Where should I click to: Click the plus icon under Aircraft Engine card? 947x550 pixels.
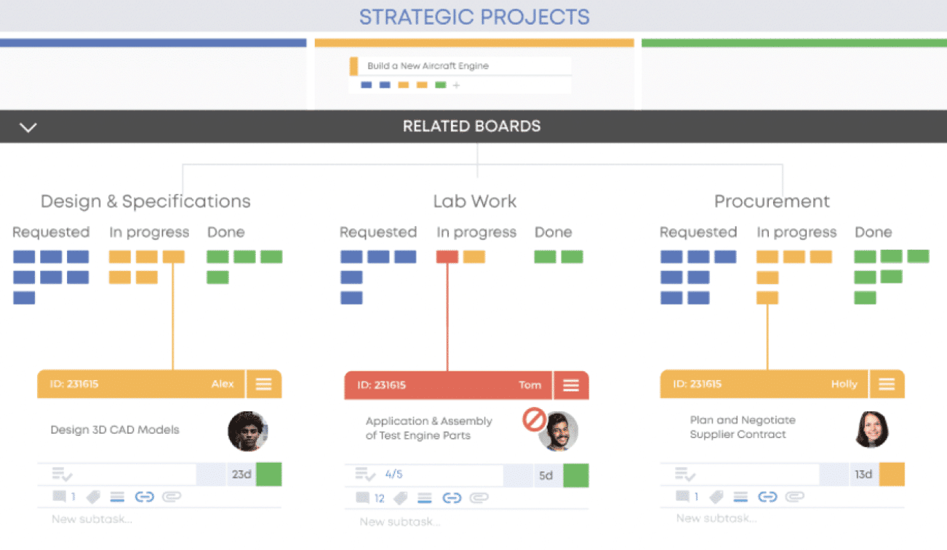click(457, 86)
